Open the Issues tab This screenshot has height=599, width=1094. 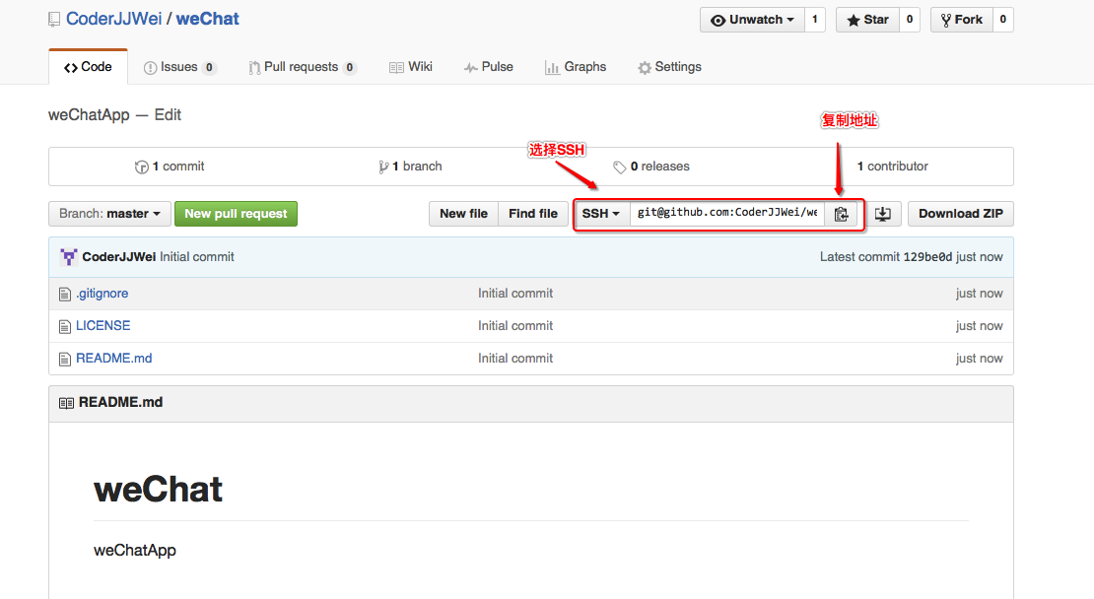click(x=180, y=67)
